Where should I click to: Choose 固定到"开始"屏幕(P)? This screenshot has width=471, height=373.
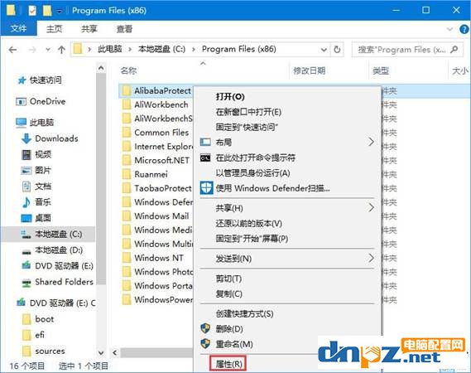pos(252,239)
